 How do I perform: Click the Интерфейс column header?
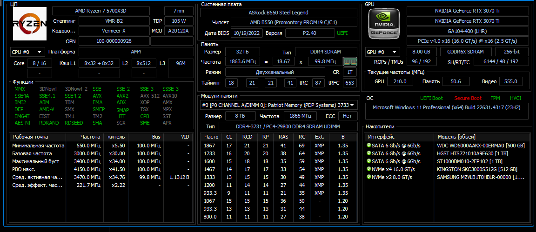point(400,137)
